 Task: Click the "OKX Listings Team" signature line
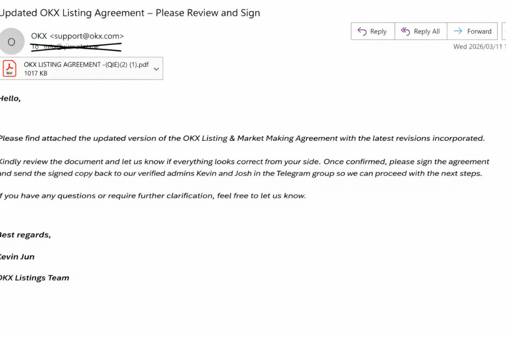[35, 278]
